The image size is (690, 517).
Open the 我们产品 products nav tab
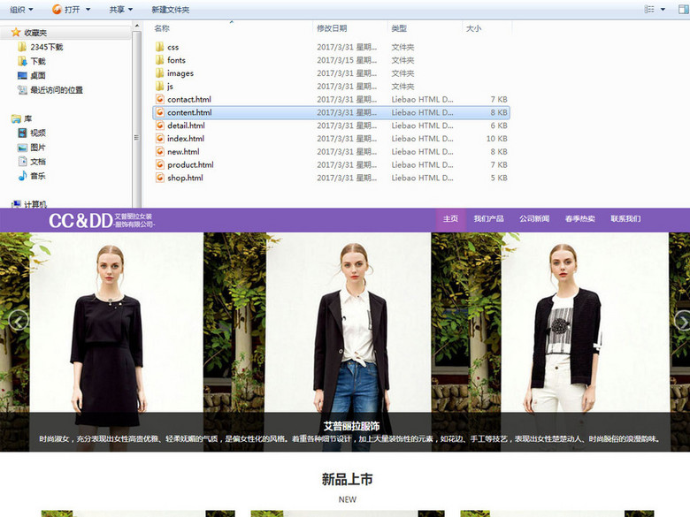pos(488,219)
